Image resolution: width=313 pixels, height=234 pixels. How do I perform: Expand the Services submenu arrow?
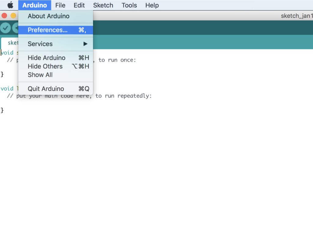coord(86,44)
